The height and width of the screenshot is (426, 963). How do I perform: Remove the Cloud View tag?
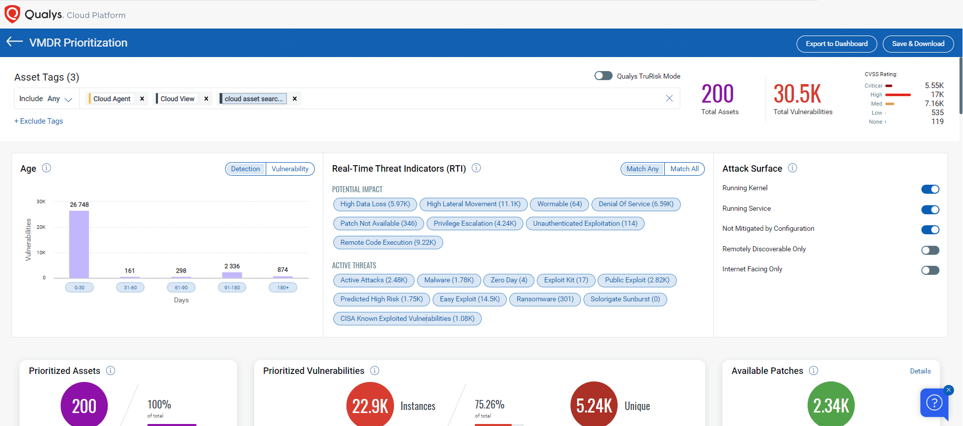tap(206, 99)
